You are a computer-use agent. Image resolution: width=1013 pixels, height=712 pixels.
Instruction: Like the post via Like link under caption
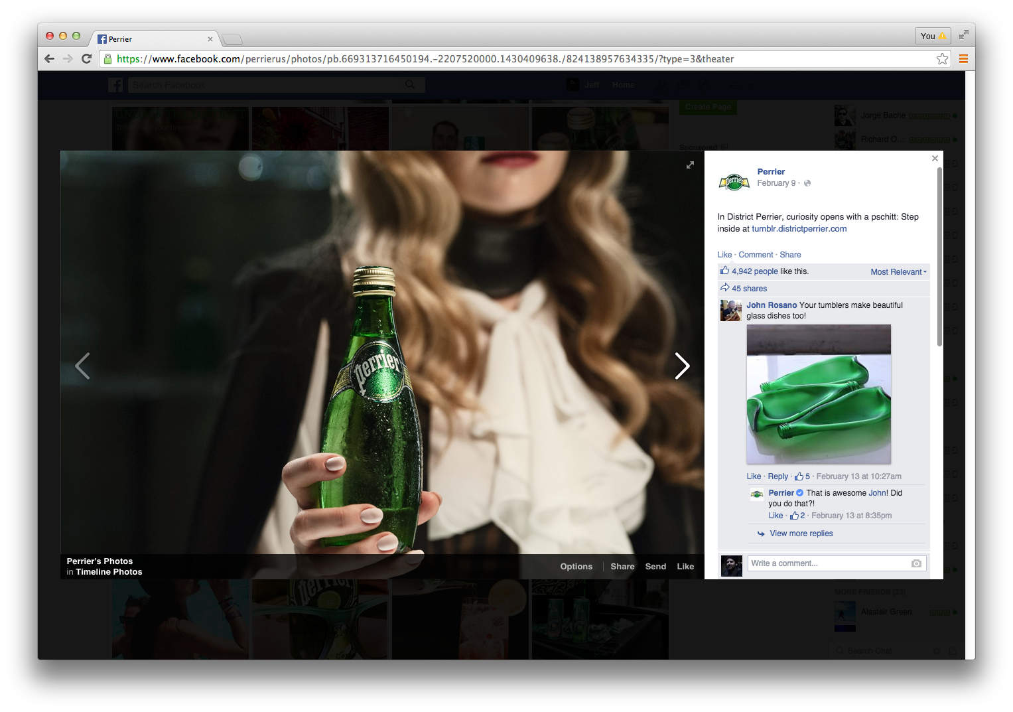click(x=724, y=255)
